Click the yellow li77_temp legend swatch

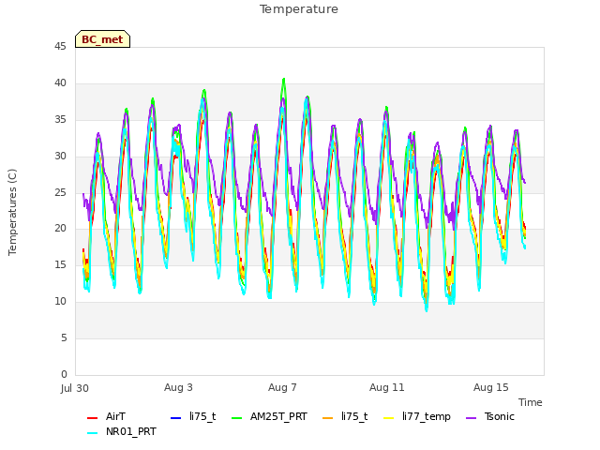tap(389, 418)
